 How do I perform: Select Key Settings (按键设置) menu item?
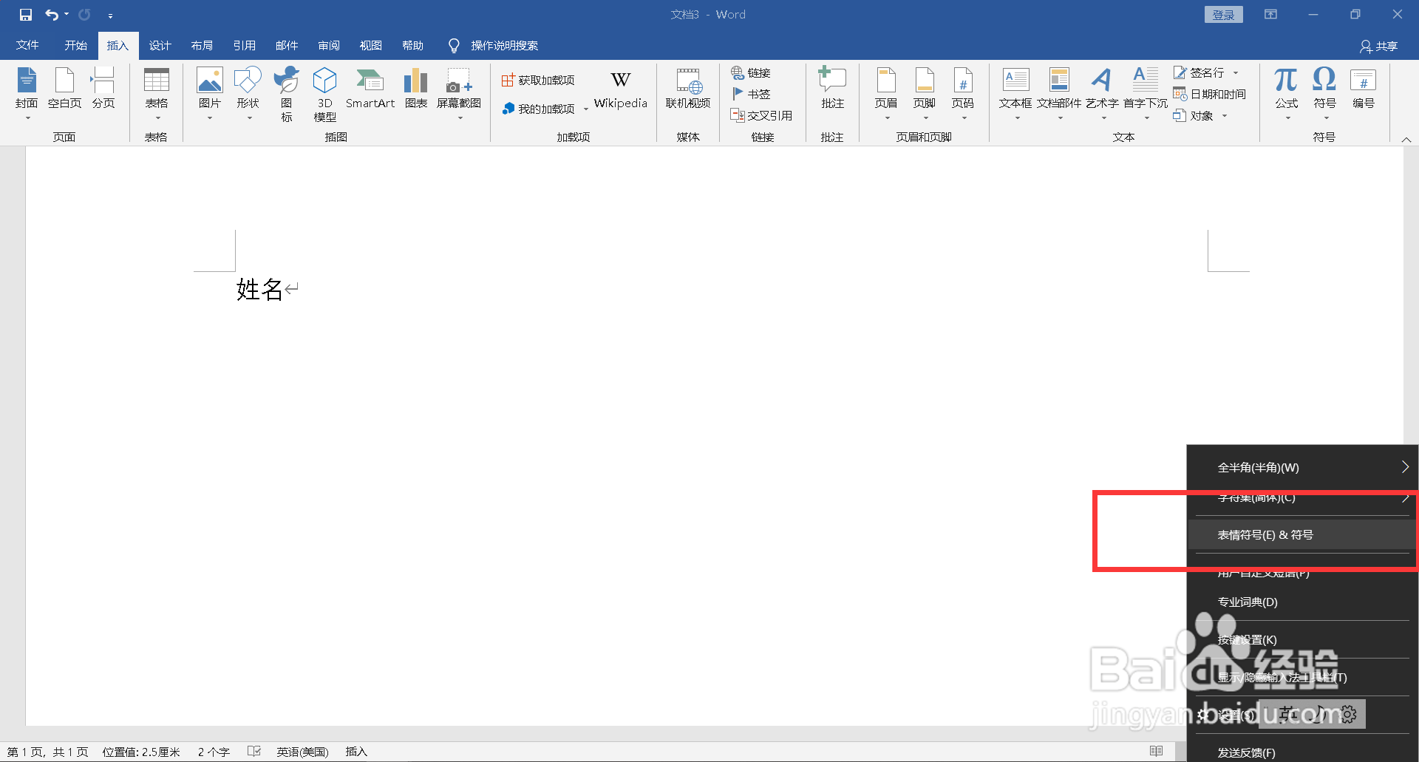pos(1302,639)
